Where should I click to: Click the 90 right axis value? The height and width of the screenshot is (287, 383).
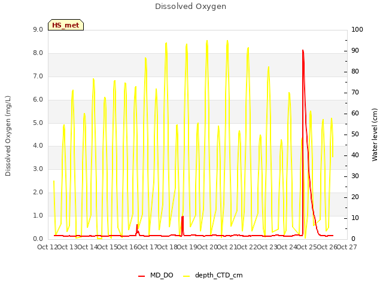(x=355, y=50)
